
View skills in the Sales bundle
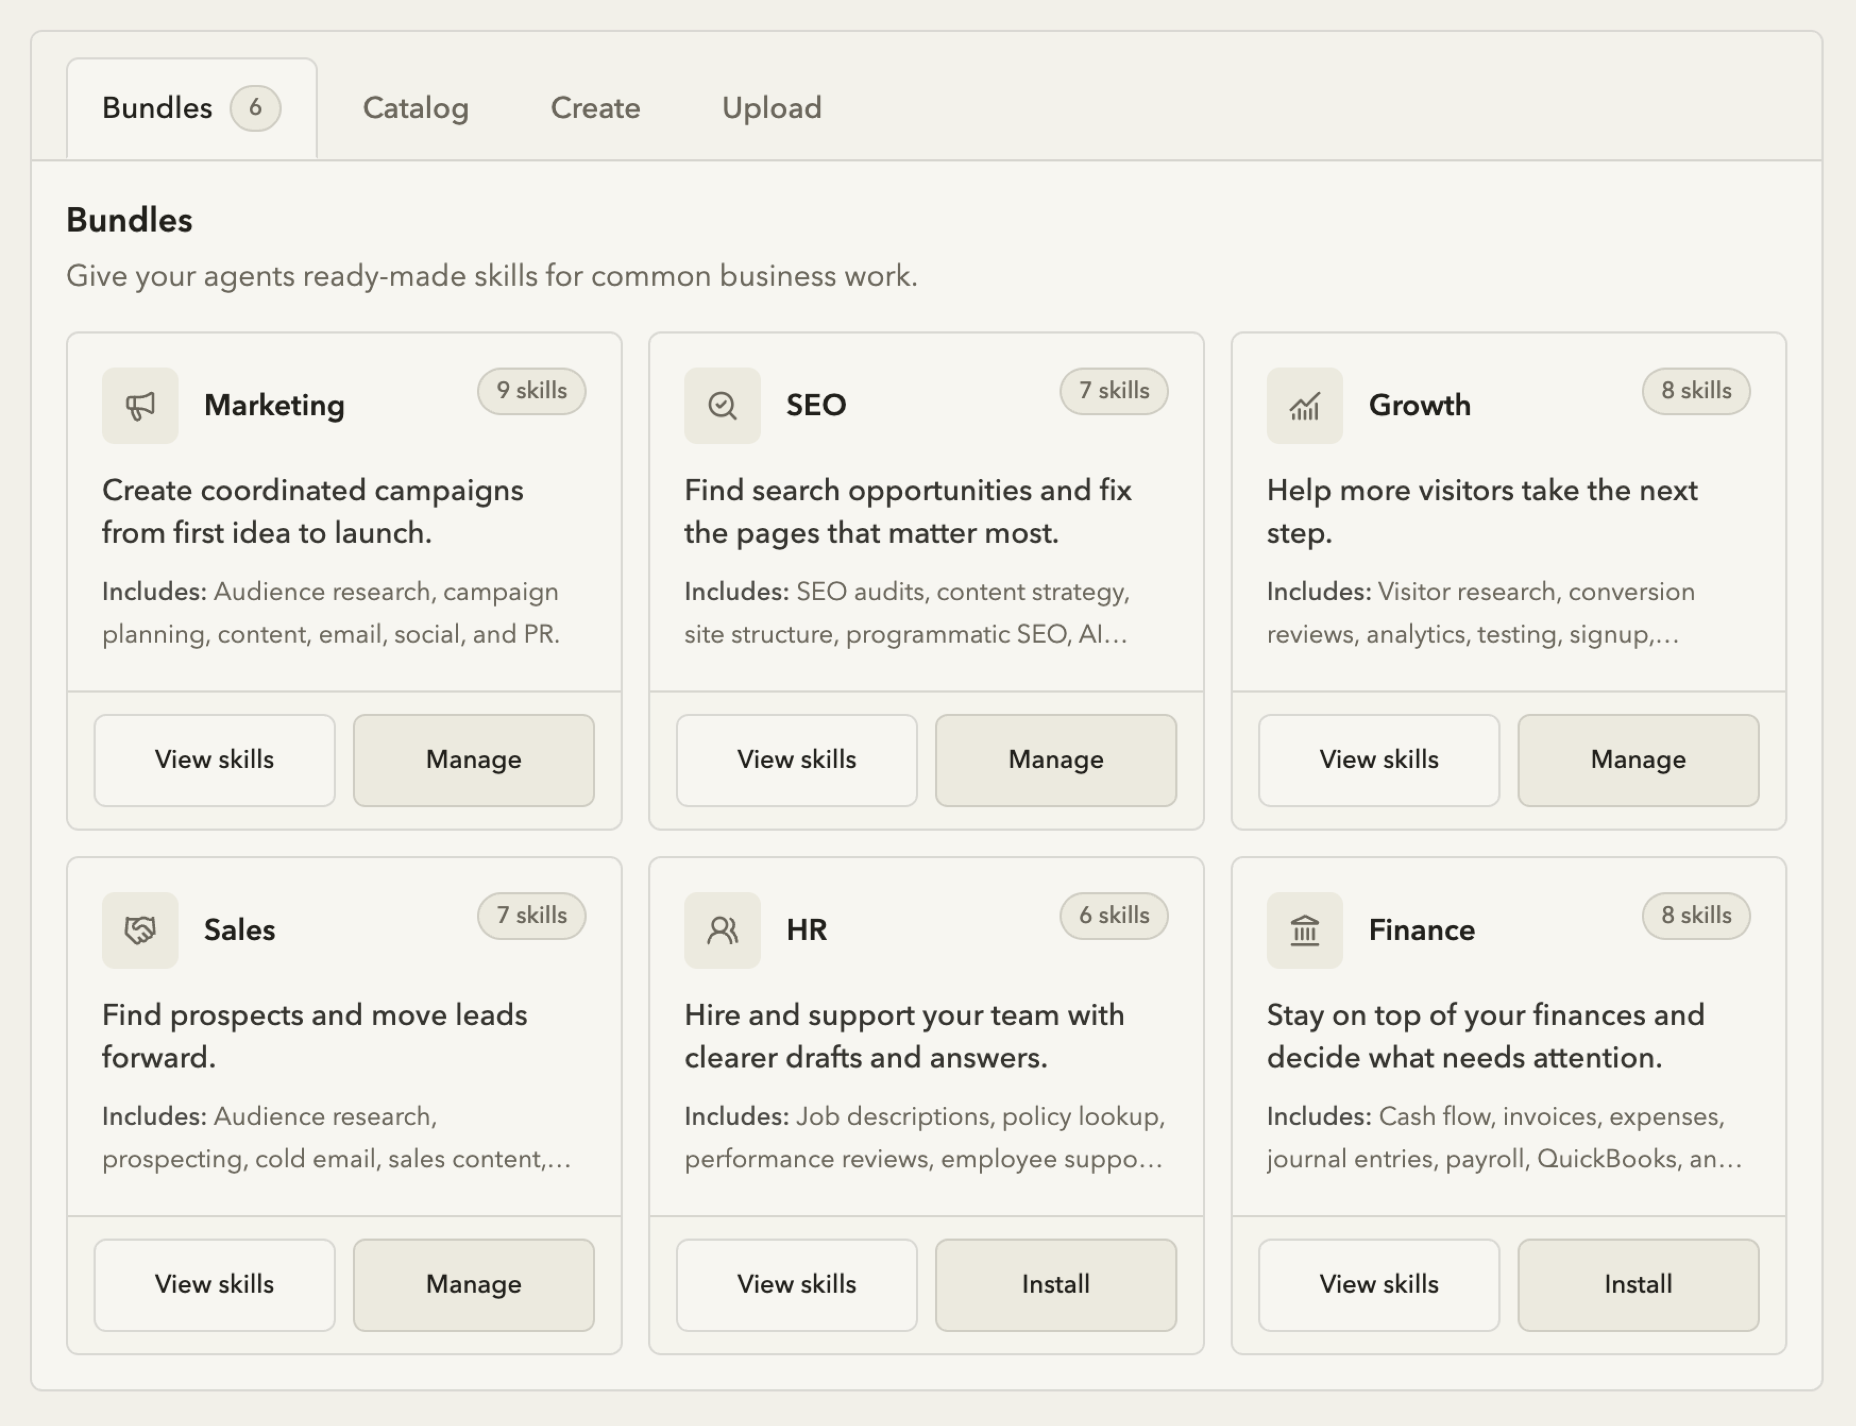215,1284
